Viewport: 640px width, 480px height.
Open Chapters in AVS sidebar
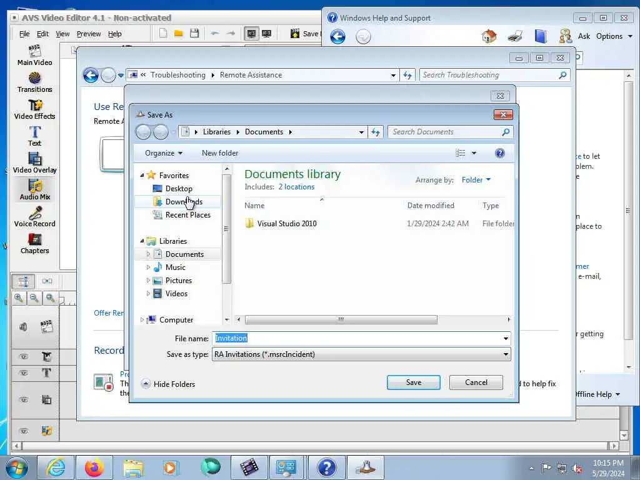[x=35, y=244]
